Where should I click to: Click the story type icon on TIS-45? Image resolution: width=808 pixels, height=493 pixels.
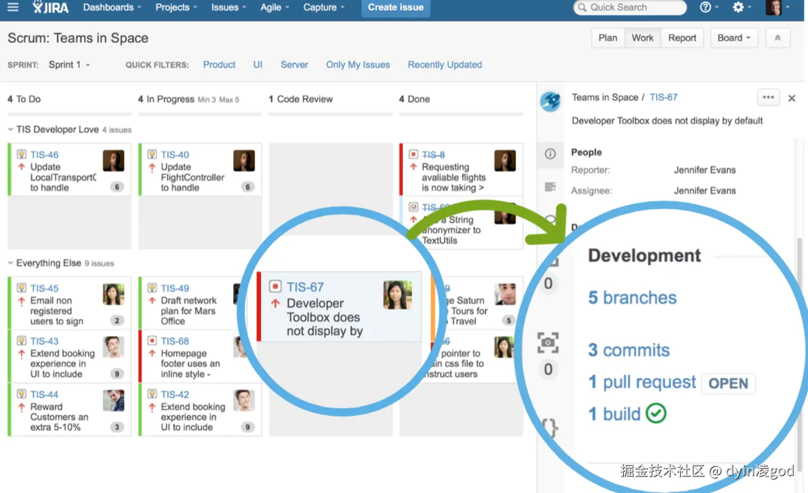pos(21,288)
